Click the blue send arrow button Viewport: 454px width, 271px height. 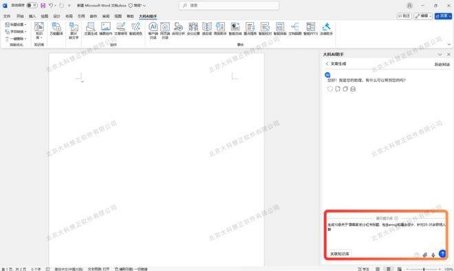click(442, 254)
